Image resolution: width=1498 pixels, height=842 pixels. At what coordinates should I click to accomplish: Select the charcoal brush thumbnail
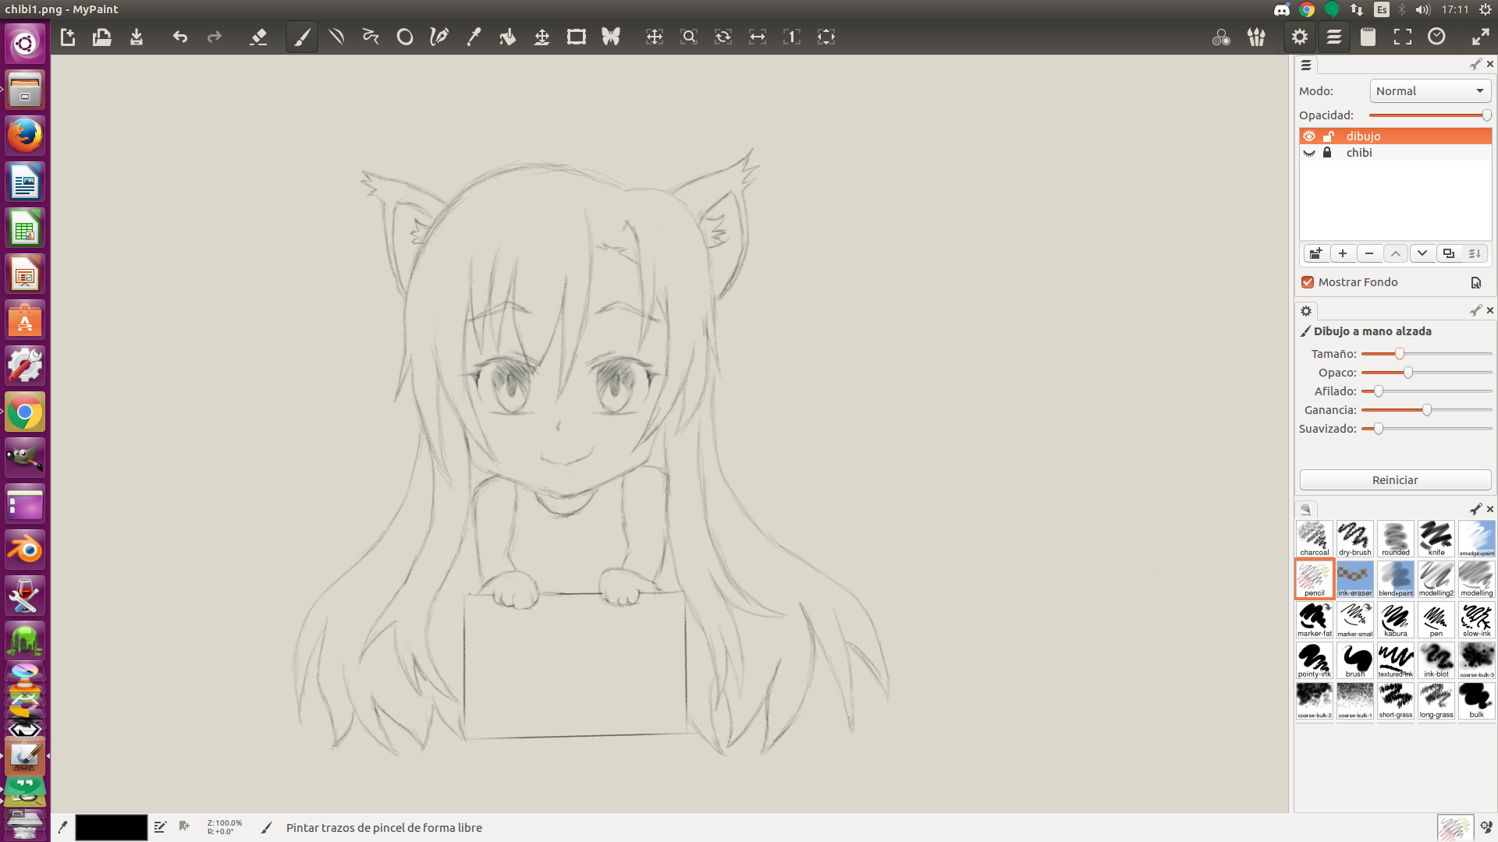(x=1314, y=539)
